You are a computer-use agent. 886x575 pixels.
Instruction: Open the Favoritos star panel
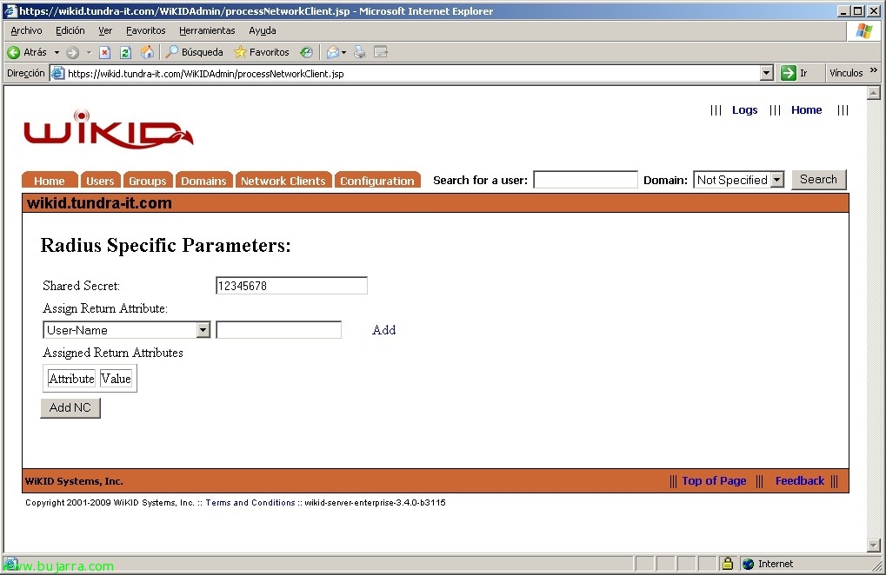click(262, 52)
